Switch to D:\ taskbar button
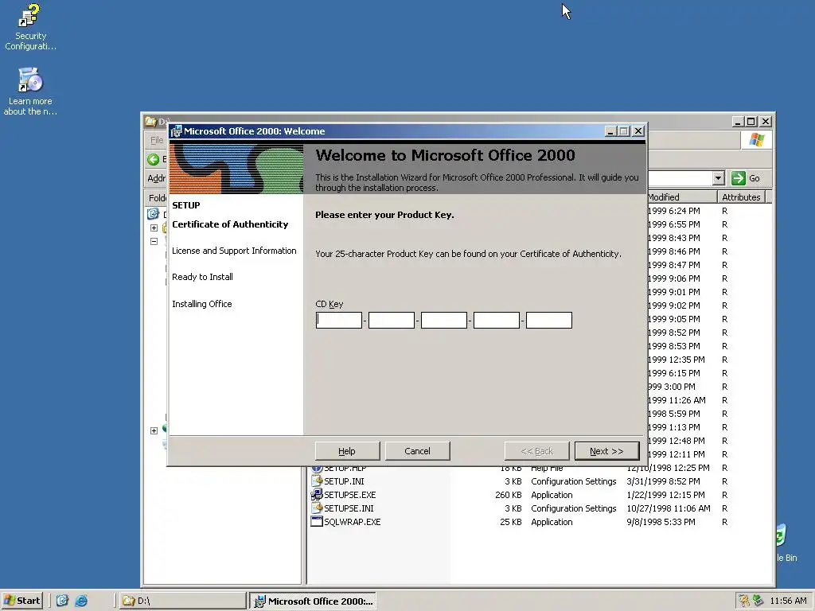The height and width of the screenshot is (611, 815). 183,601
